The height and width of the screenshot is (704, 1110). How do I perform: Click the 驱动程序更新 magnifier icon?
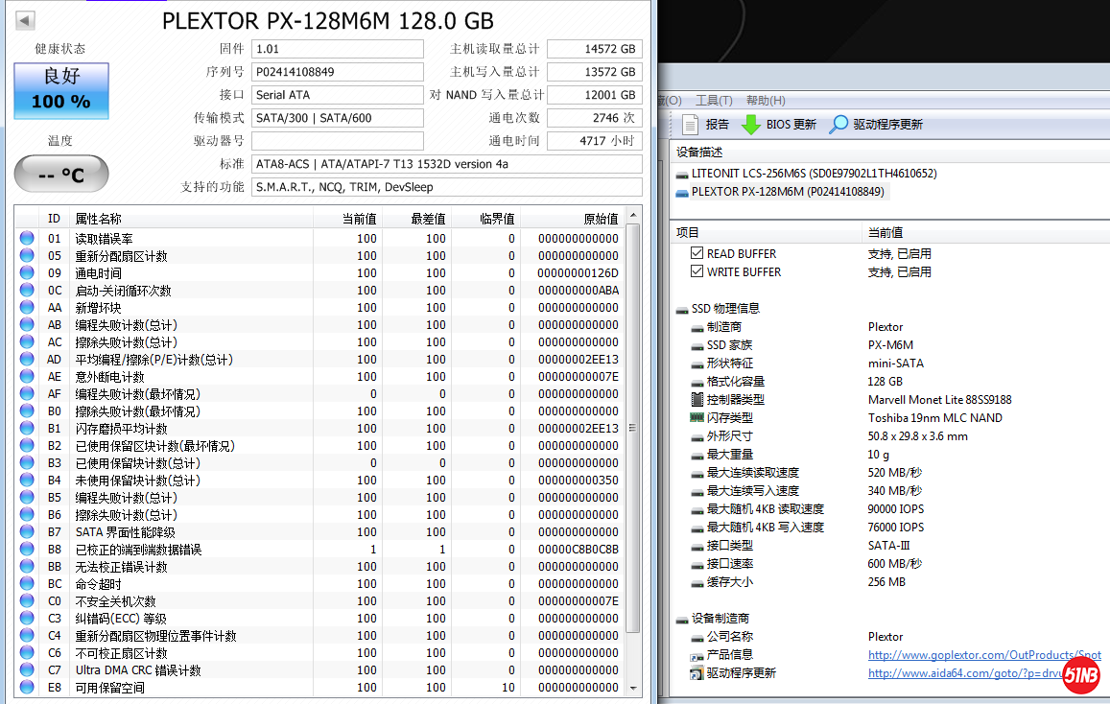(838, 125)
